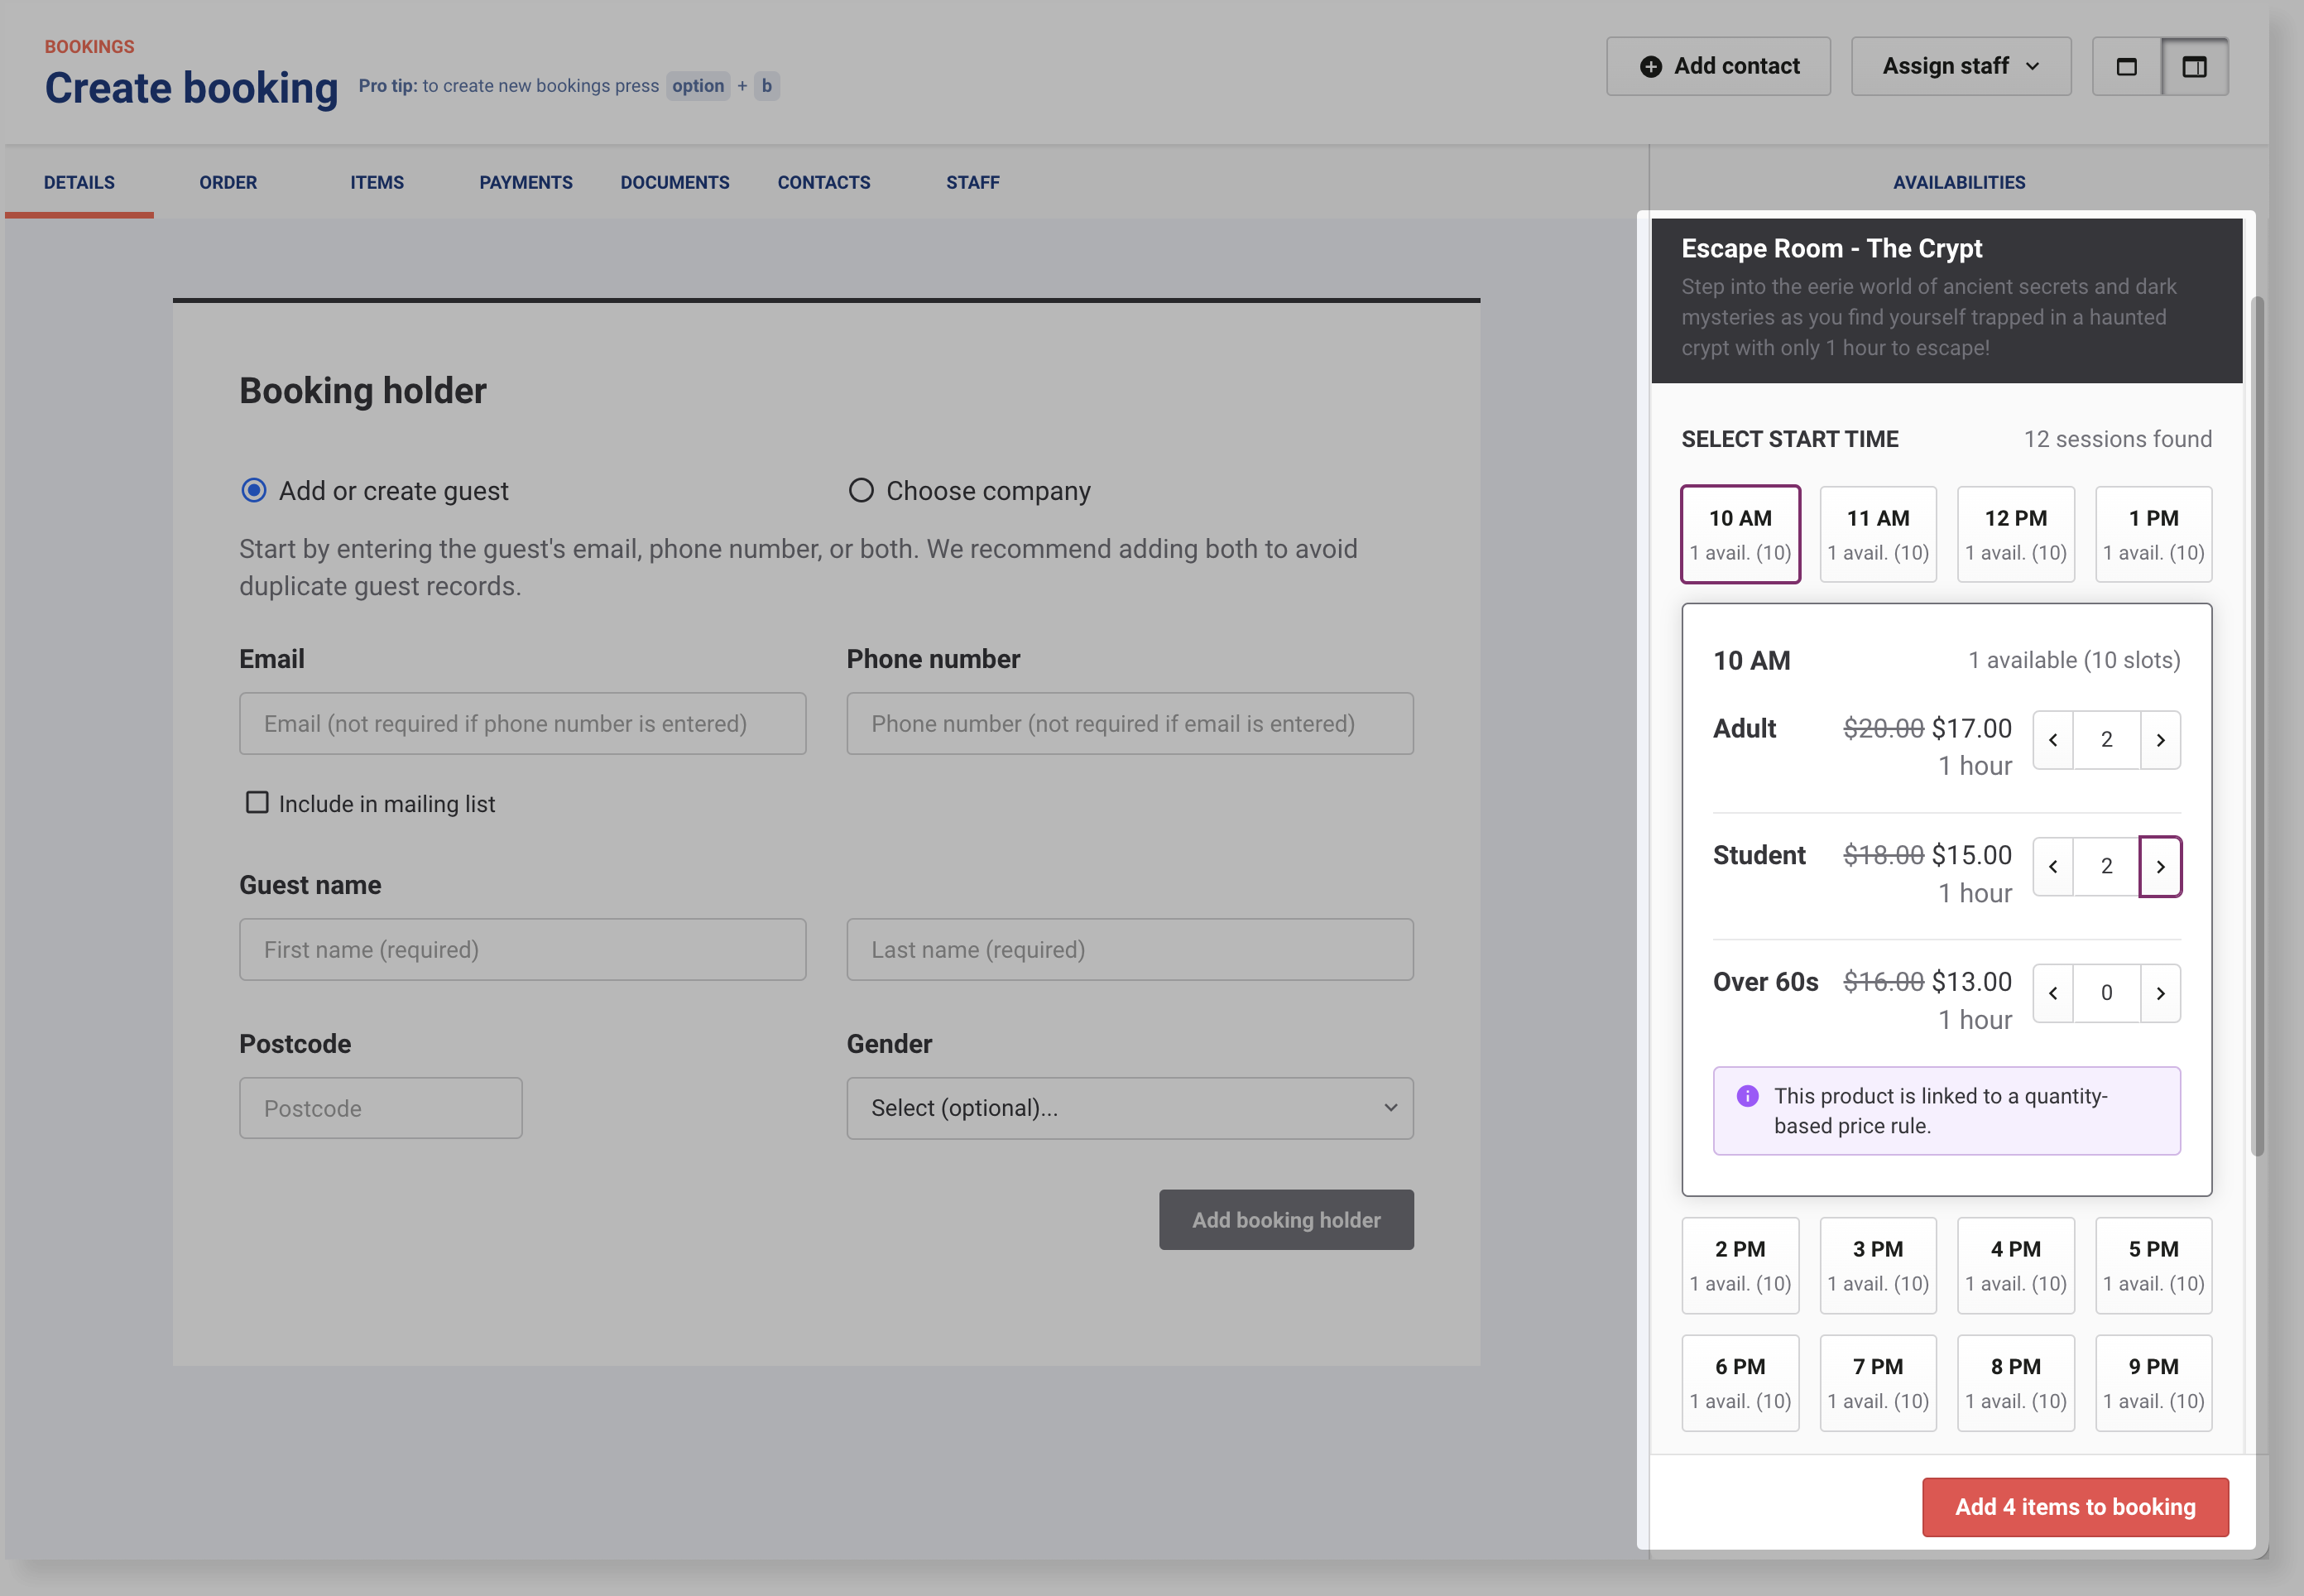Click the Adult quantity value box
The width and height of the screenshot is (2304, 1596).
click(2106, 740)
